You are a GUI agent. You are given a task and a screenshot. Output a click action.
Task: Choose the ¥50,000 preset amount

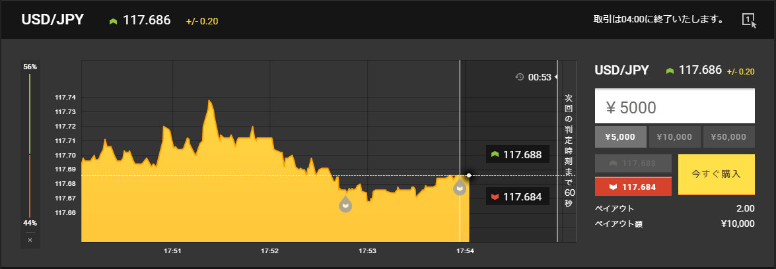pos(728,137)
